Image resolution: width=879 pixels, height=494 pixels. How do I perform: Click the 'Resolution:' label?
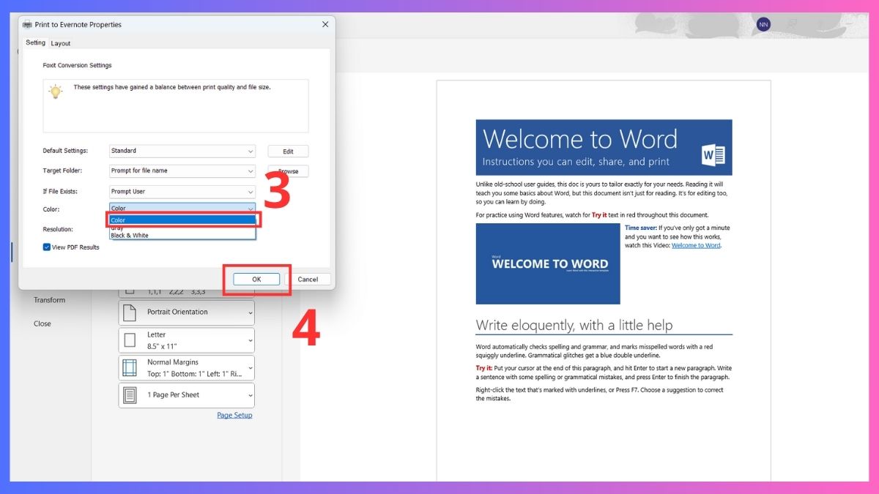pos(58,229)
